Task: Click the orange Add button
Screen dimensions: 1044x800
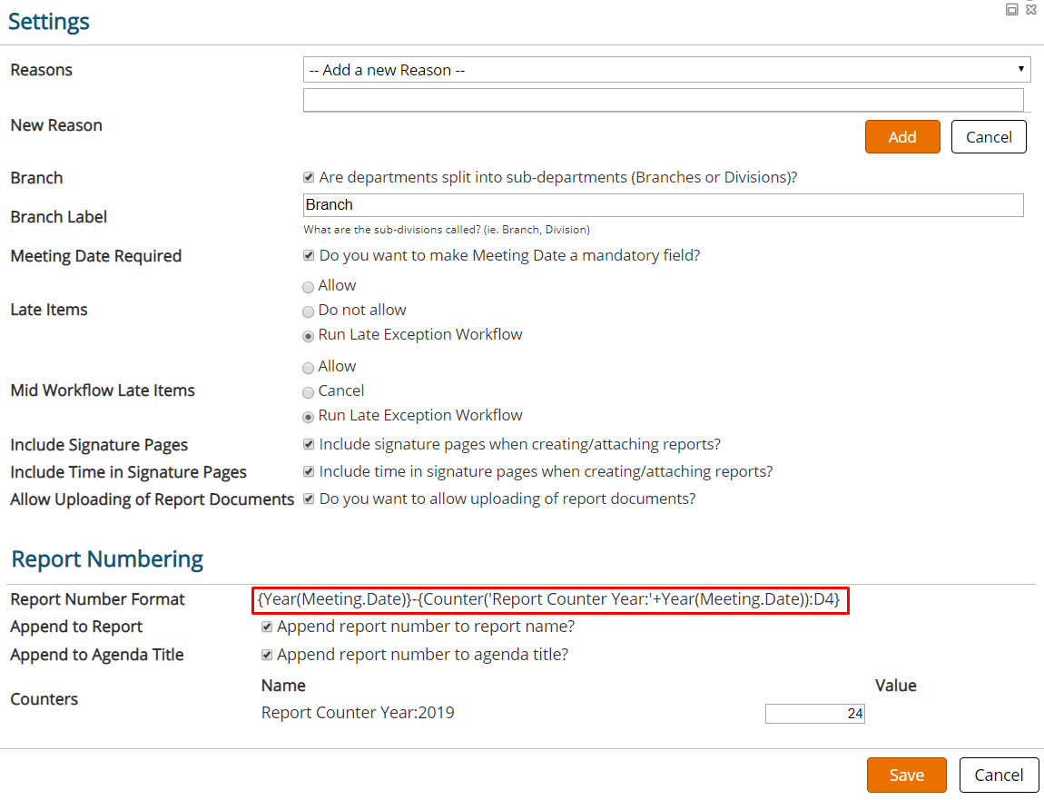Action: 902,136
